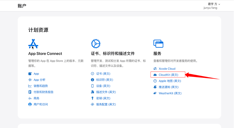234x128 pixels.
Task: Click the 查看和管理你对开发者服务的使用 description
Action: (176, 61)
